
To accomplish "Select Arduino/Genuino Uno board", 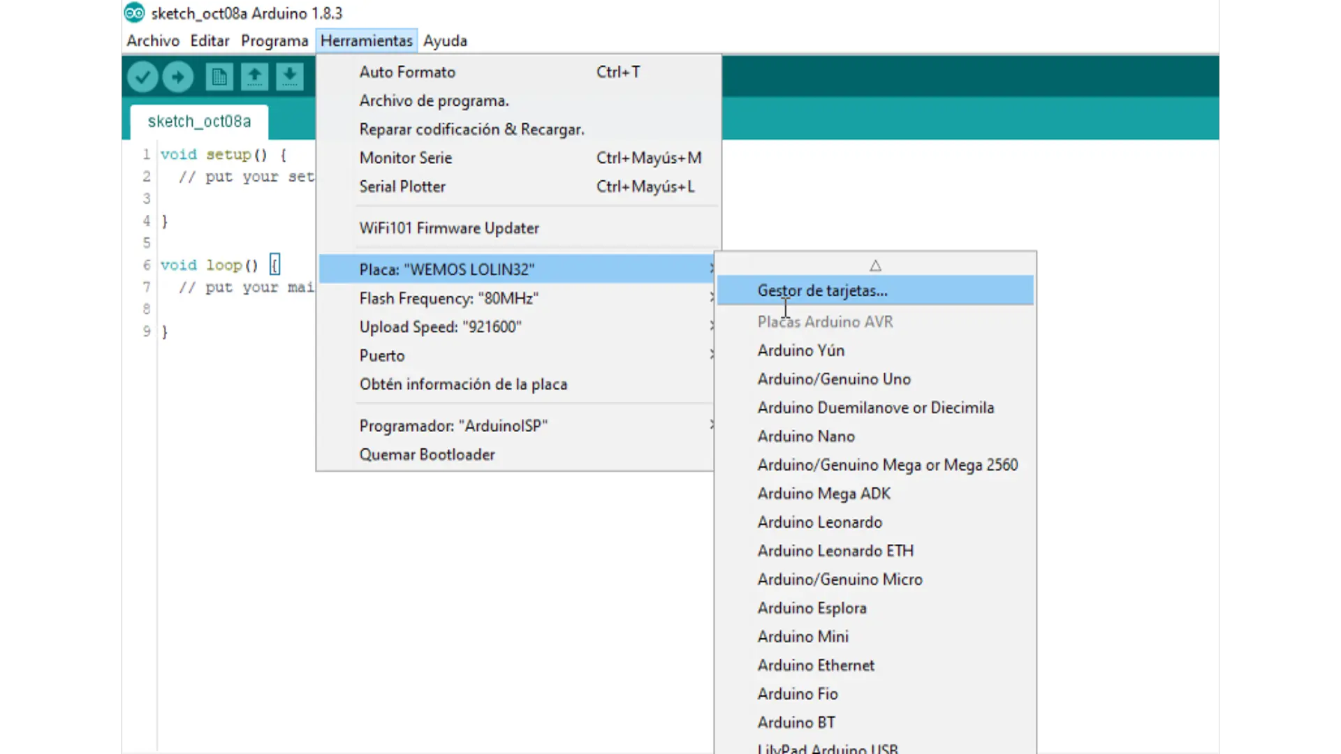I will pyautogui.click(x=875, y=379).
